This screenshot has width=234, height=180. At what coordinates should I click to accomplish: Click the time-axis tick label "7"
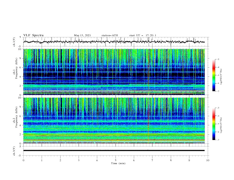[152, 160]
